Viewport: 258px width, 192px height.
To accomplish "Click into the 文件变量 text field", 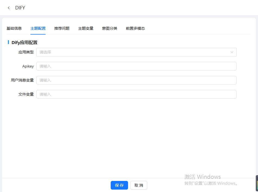I will pos(136,94).
